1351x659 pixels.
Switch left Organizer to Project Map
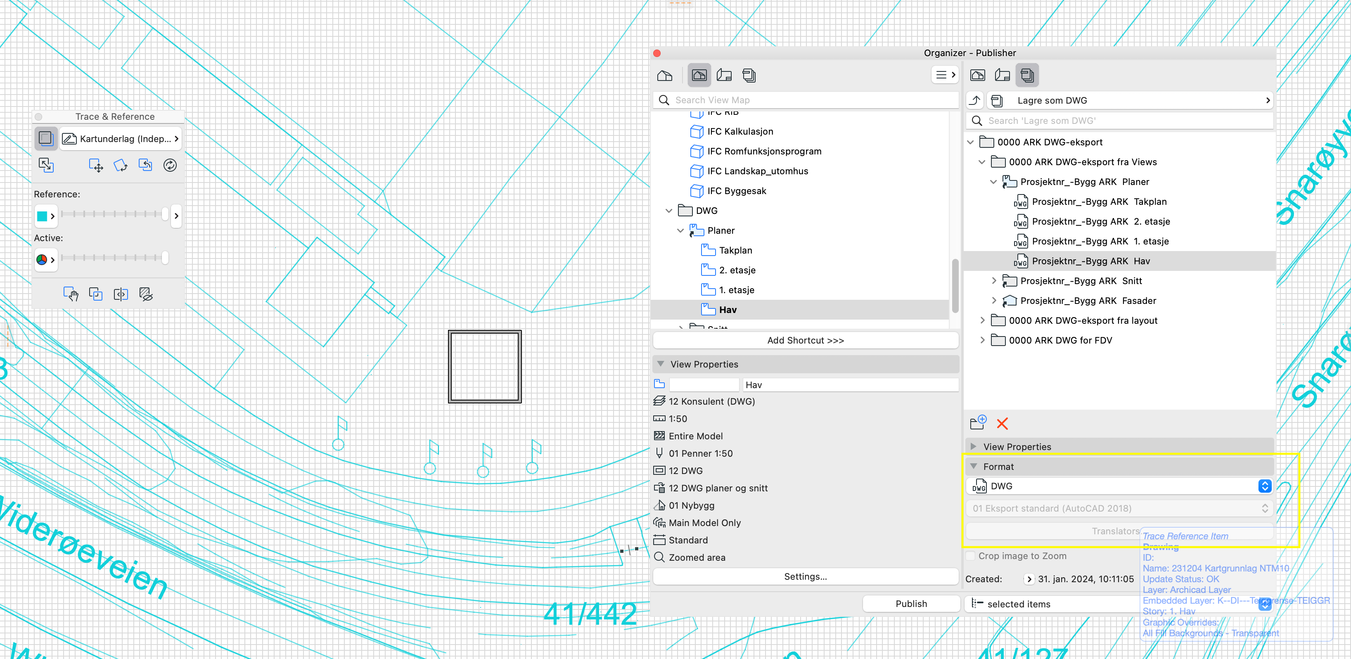pos(664,75)
